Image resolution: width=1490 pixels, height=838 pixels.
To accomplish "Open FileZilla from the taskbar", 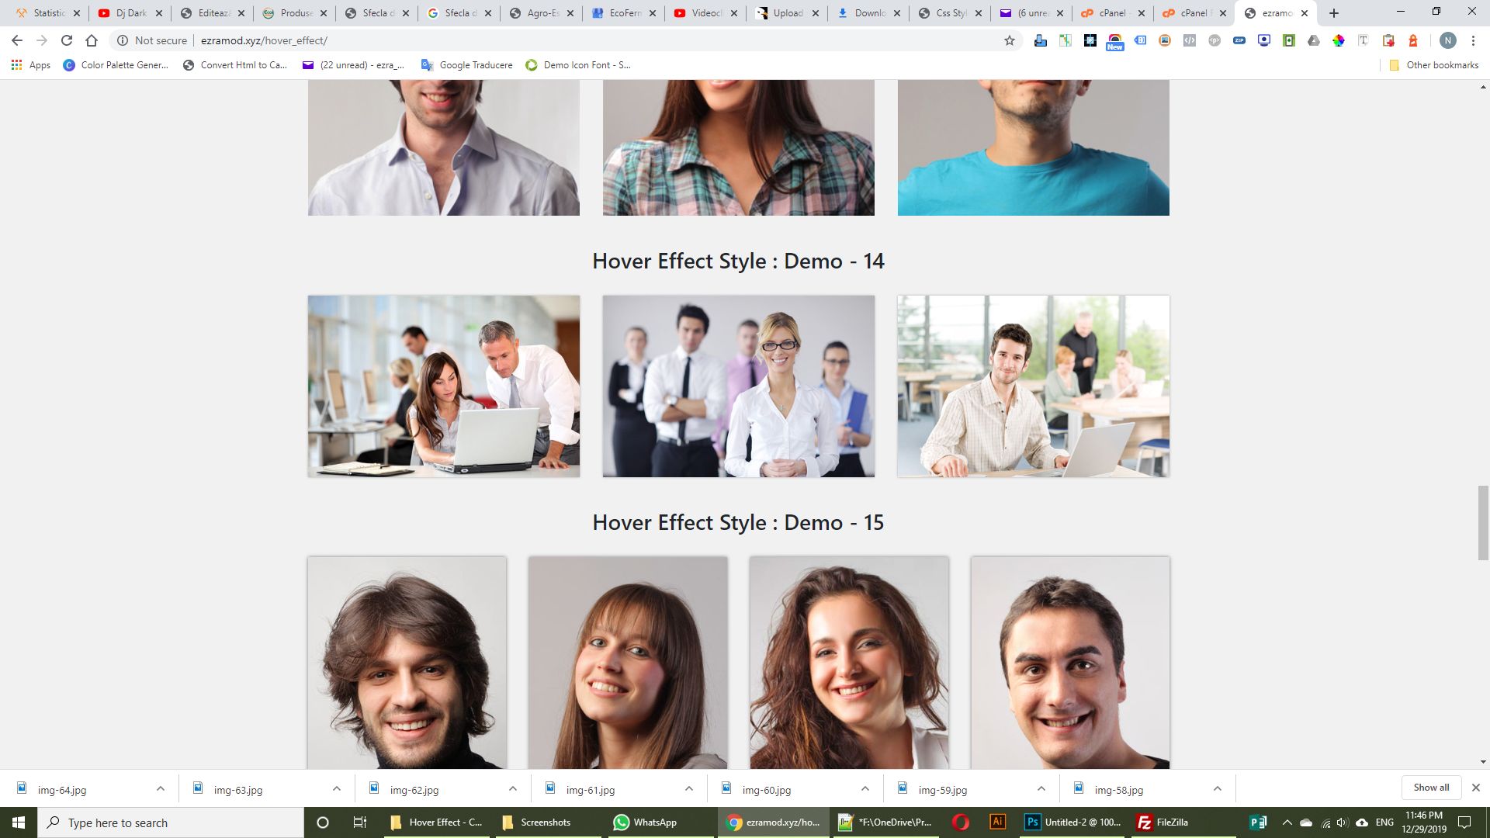I will click(1163, 822).
